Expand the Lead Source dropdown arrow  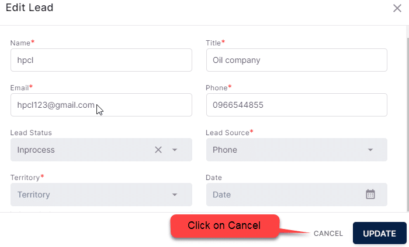coord(370,150)
